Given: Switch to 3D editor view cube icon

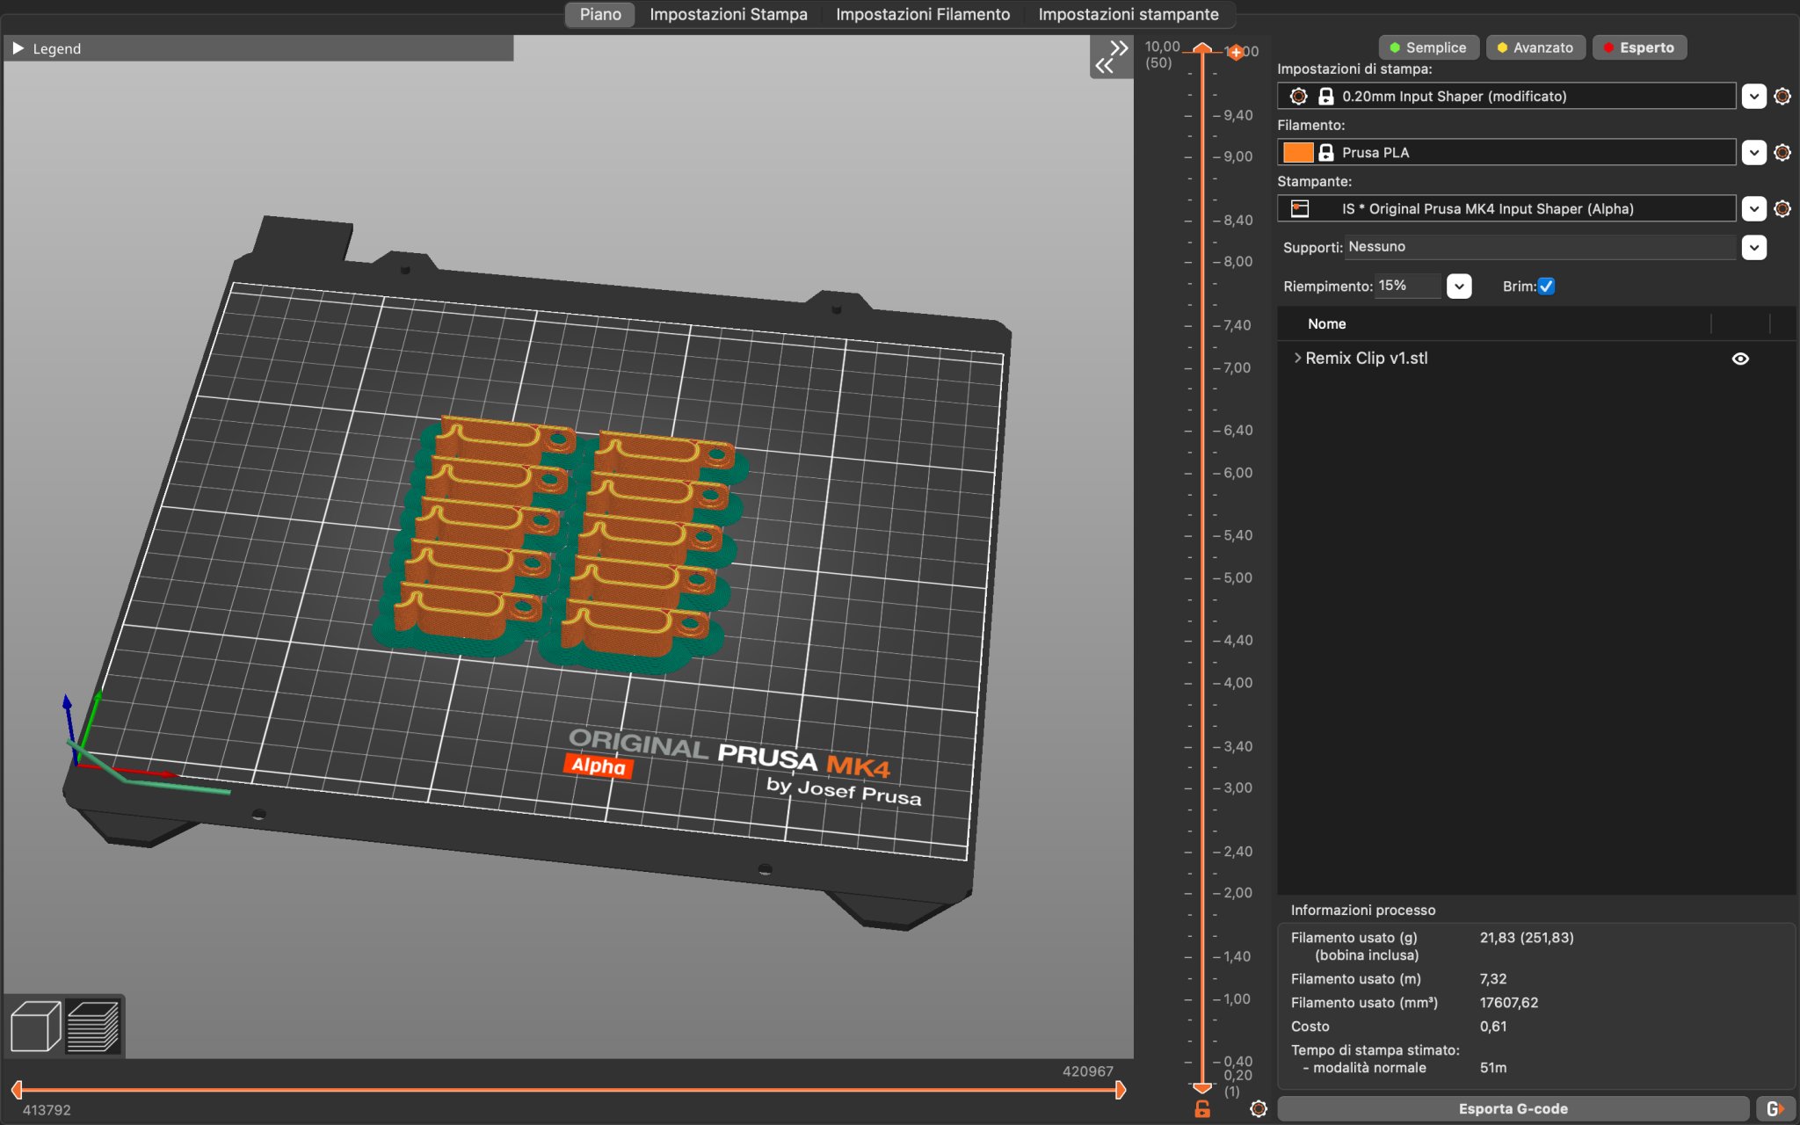Looking at the screenshot, I should point(35,1026).
